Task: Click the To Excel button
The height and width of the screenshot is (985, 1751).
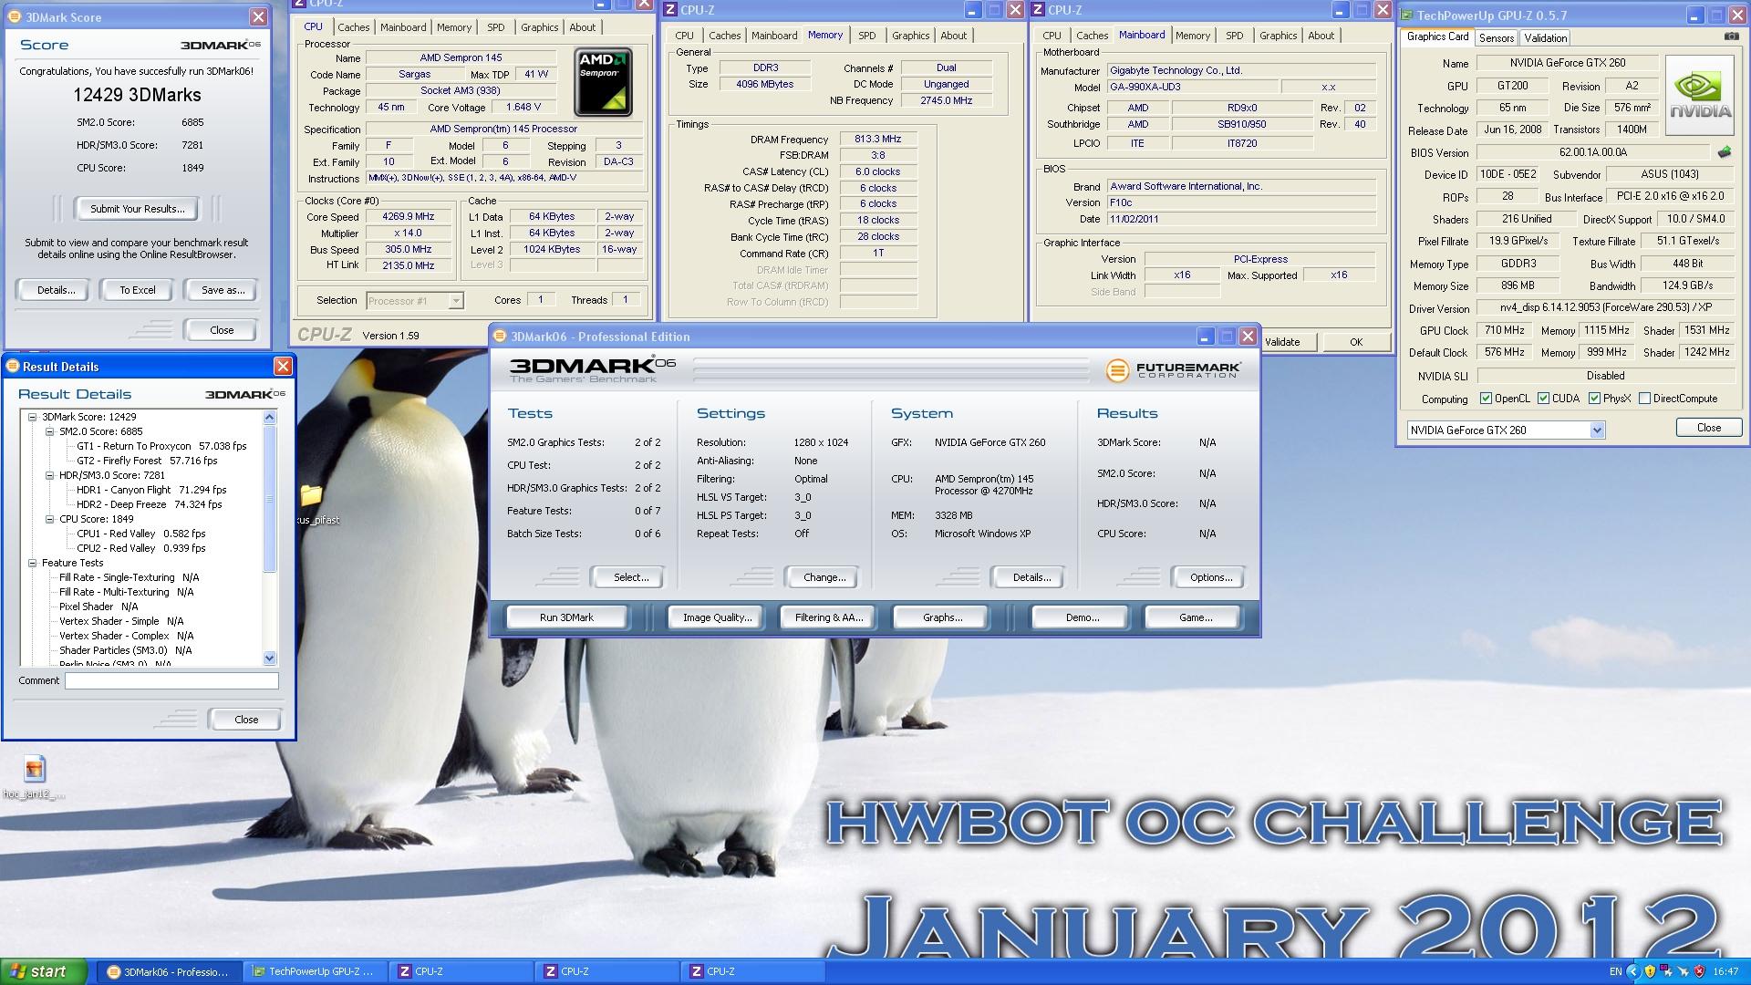Action: point(138,290)
